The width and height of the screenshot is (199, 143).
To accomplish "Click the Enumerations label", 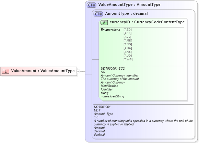I will [110, 30].
